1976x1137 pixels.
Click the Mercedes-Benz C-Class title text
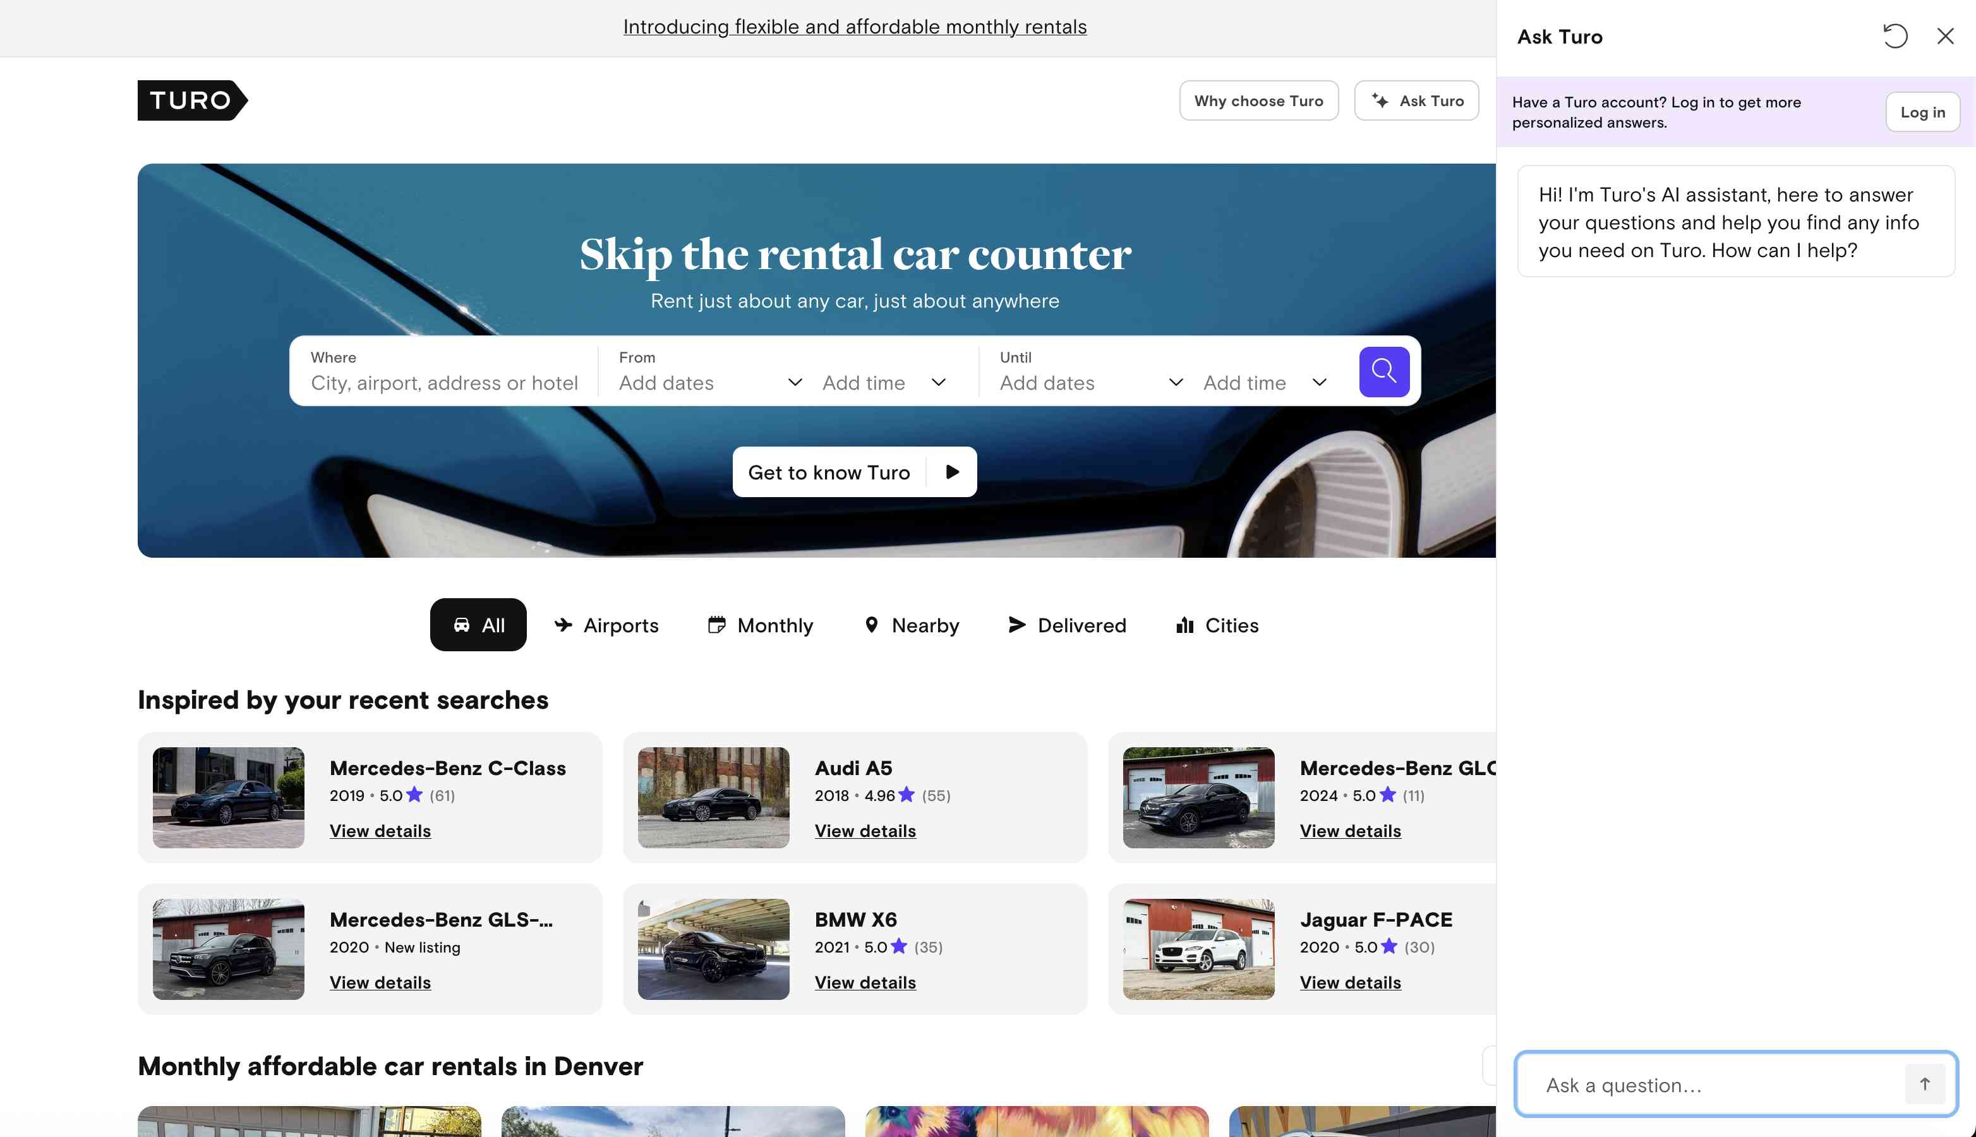point(447,767)
